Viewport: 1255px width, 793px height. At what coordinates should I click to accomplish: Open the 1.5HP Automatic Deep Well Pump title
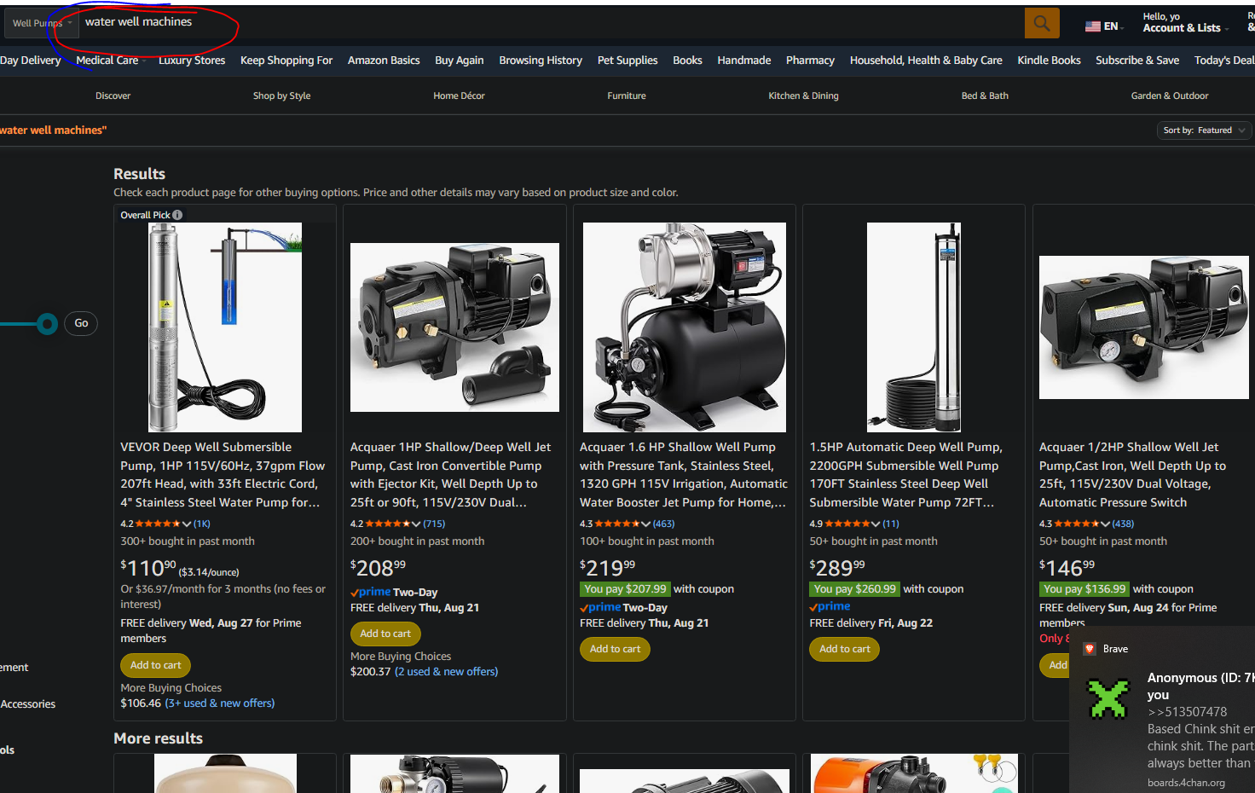click(x=906, y=475)
